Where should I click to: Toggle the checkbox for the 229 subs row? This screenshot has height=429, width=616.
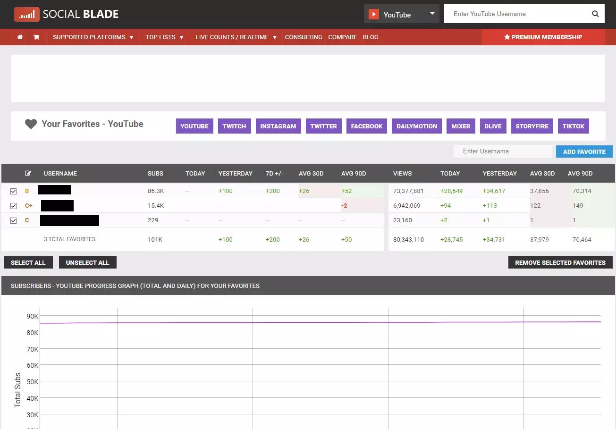coord(14,220)
